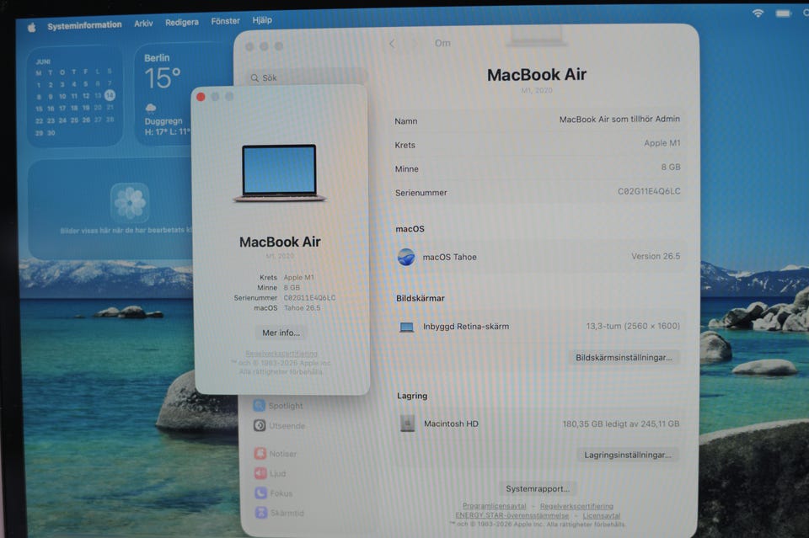Viewport: 809px width, 538px height.
Task: Open the ENERGY STAR-överensstämmelse link
Action: (x=512, y=515)
